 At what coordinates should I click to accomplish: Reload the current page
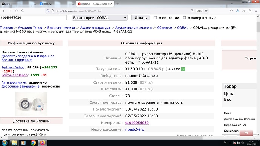pyautogui.click(x=16, y=11)
